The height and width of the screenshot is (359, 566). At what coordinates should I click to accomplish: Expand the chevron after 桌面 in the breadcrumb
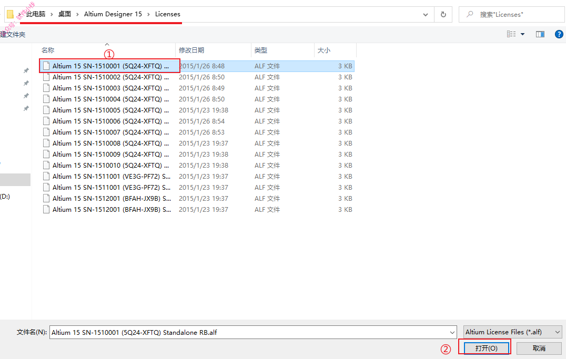(77, 14)
